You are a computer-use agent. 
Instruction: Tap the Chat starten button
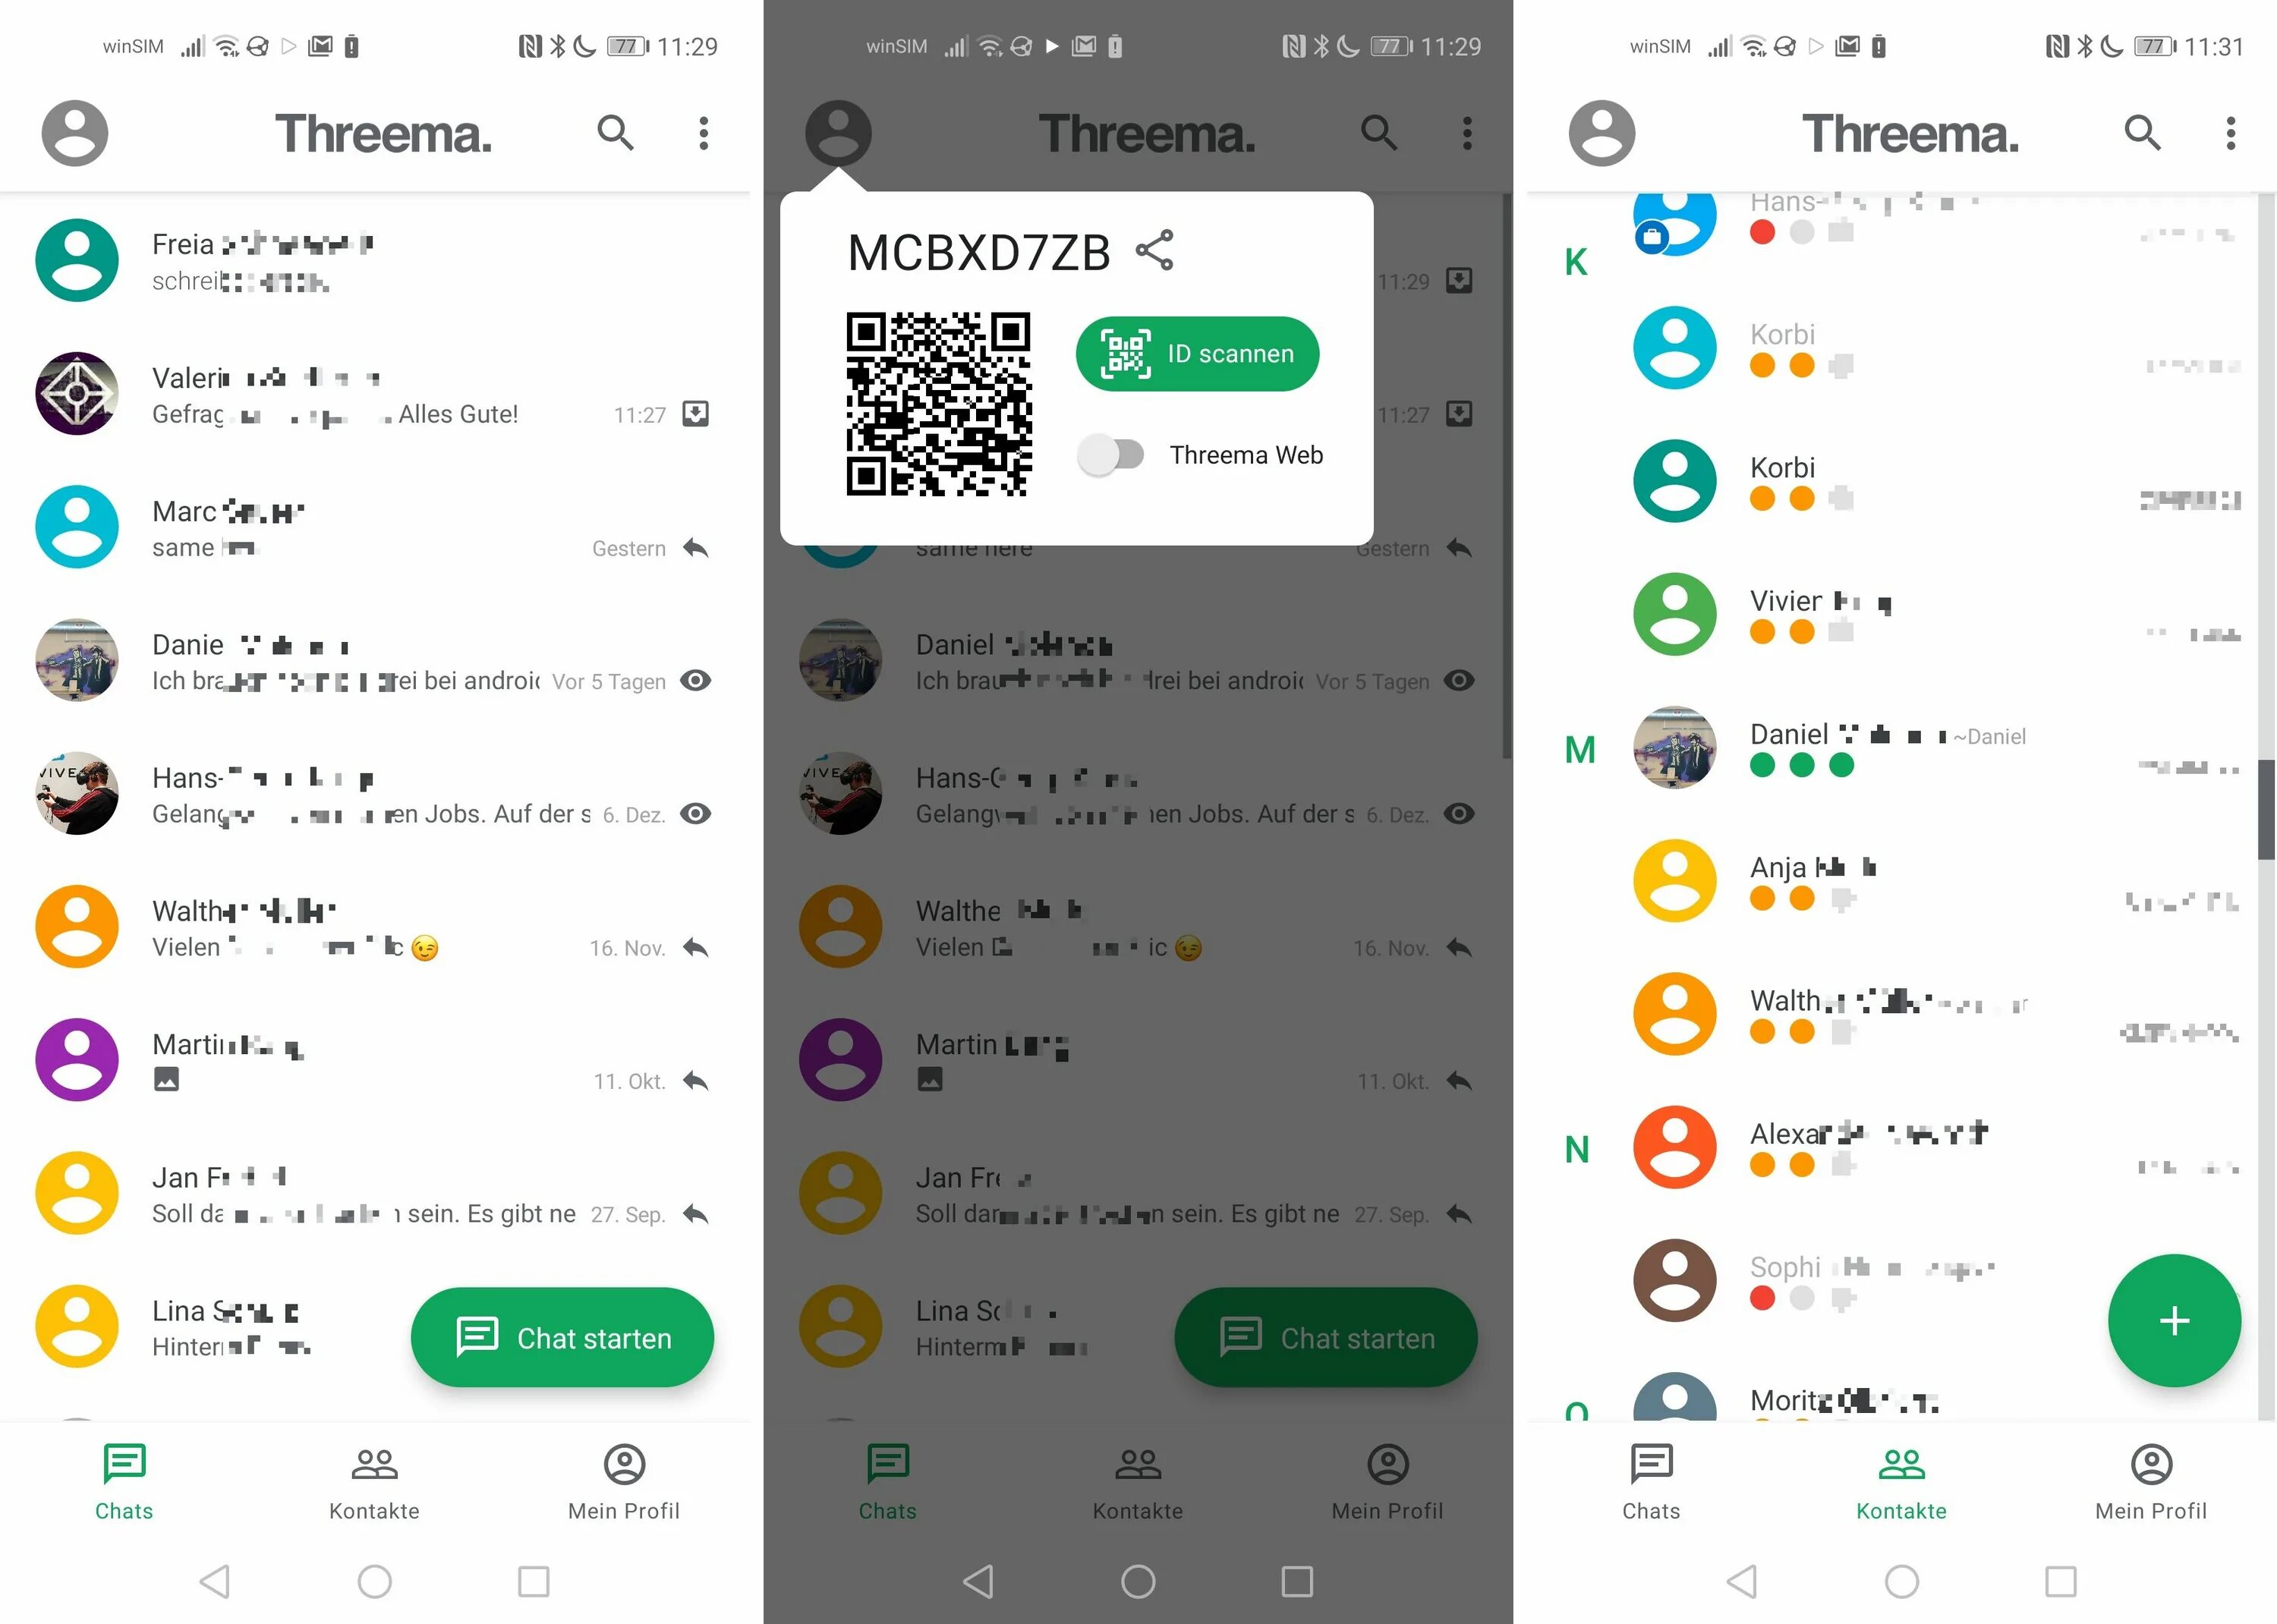point(562,1337)
